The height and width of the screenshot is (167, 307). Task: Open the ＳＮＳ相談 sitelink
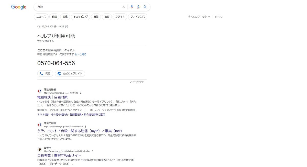coord(43,115)
